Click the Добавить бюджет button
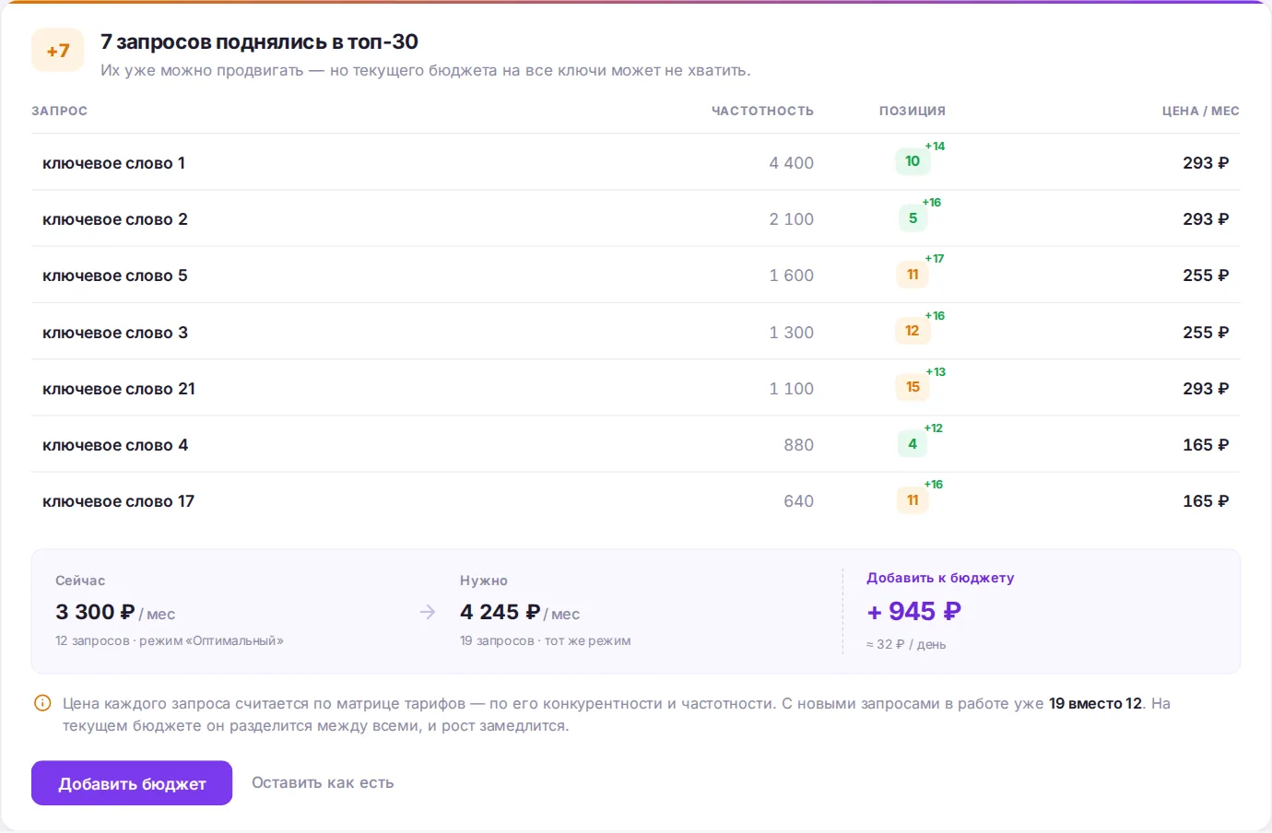The width and height of the screenshot is (1272, 833). tap(132, 783)
